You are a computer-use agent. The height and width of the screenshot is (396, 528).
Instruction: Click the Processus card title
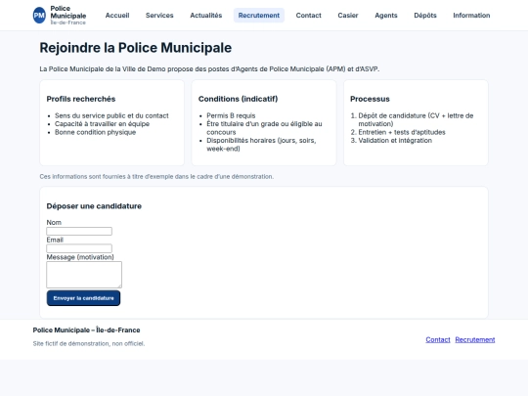[370, 99]
